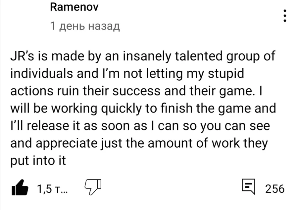Image resolution: width=298 pixels, height=210 pixels.
Task: Click the last line "put into it"
Action: pyautogui.click(x=38, y=161)
